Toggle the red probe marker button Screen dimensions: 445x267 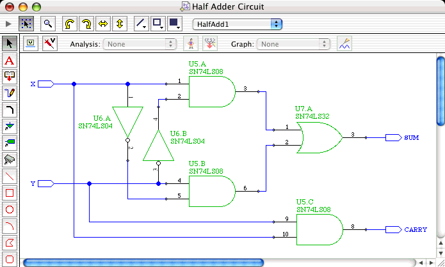49,43
